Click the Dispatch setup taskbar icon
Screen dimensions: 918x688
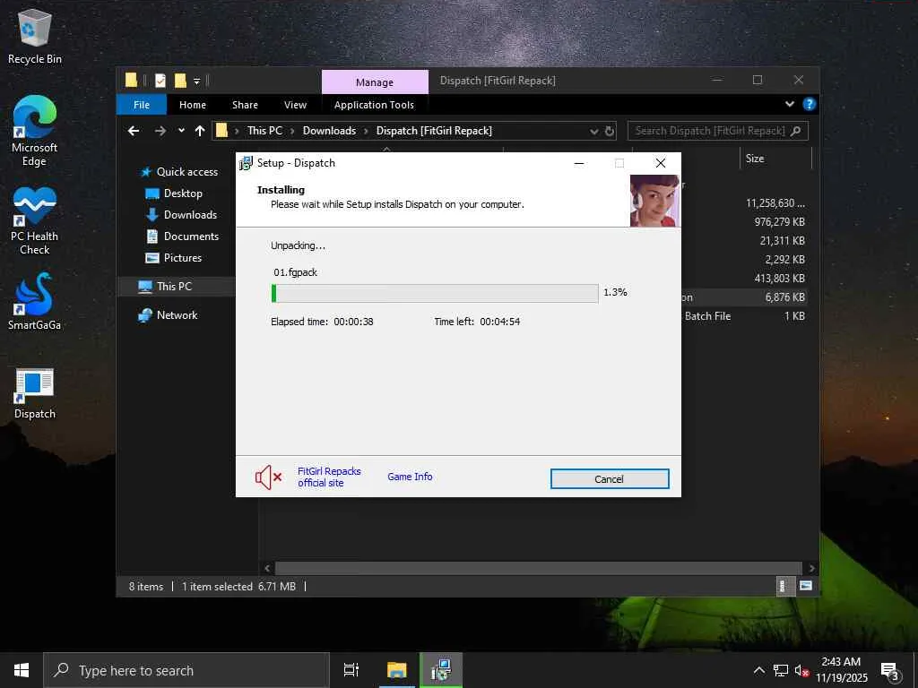pyautogui.click(x=441, y=670)
